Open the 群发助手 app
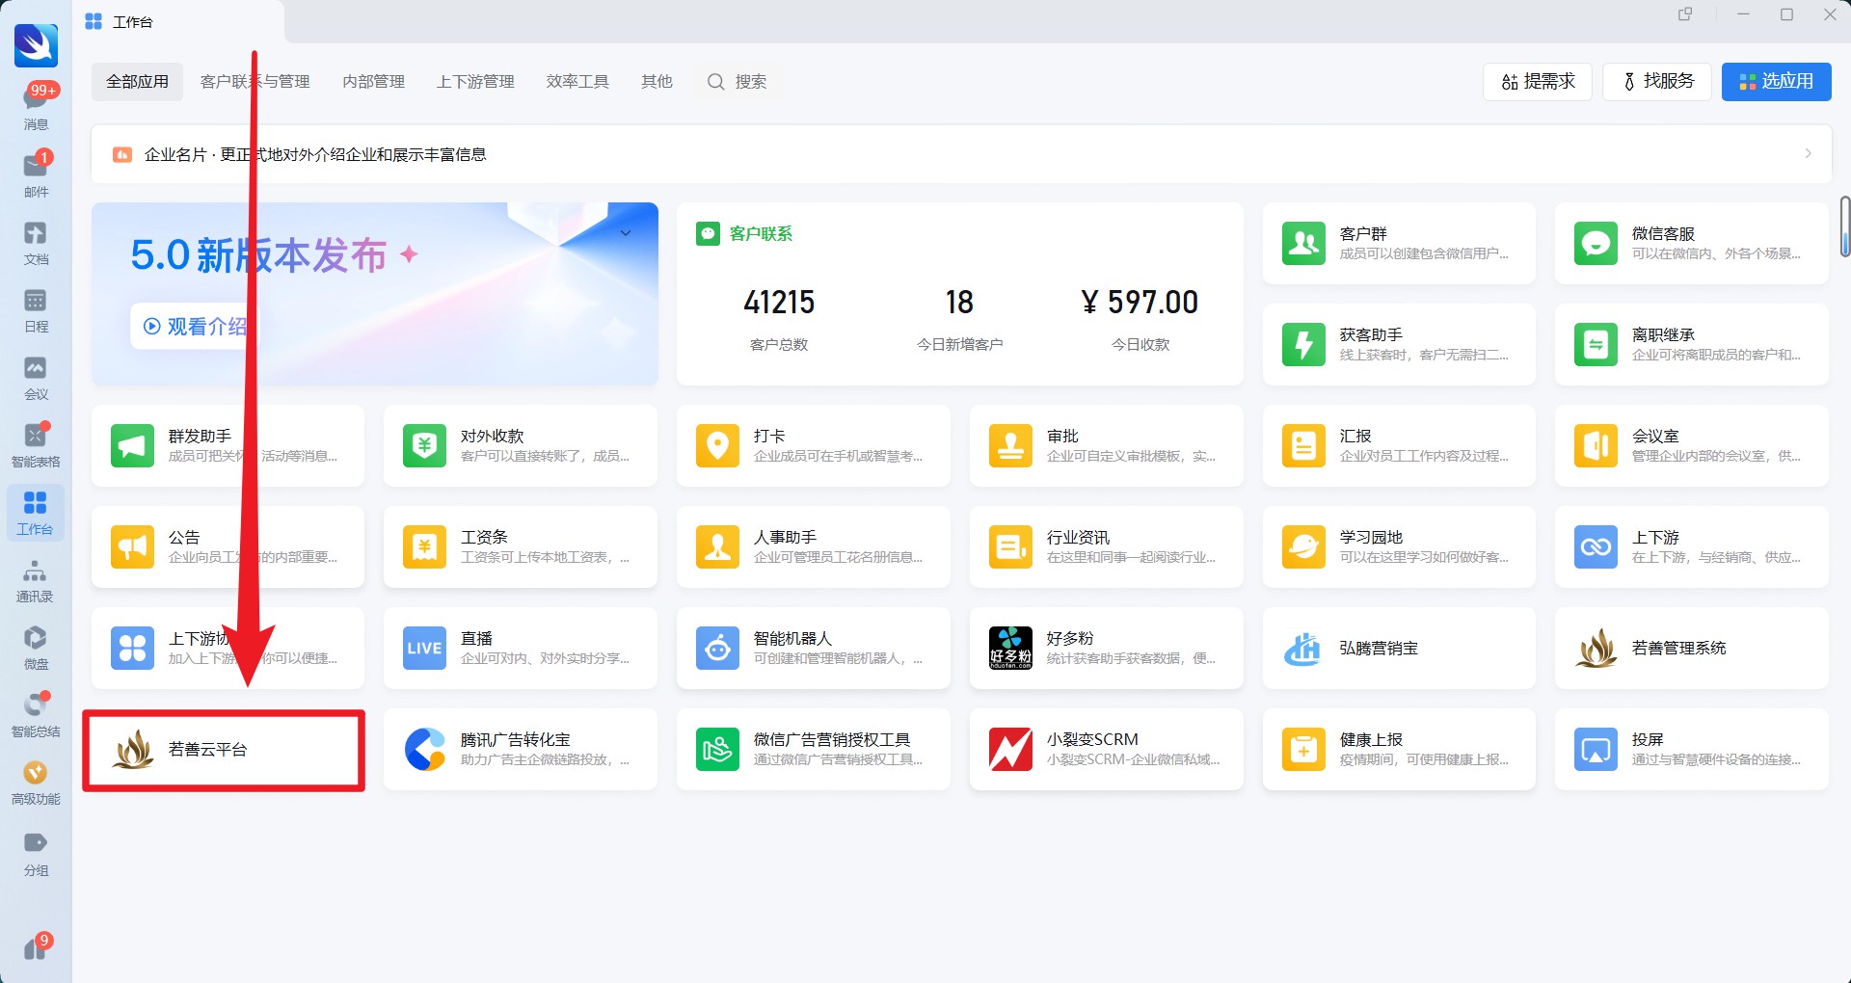Viewport: 1851px width, 983px height. (x=228, y=445)
